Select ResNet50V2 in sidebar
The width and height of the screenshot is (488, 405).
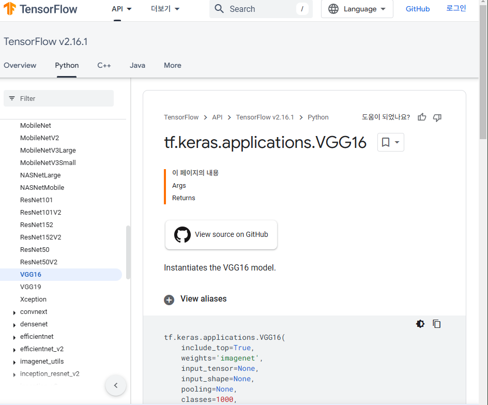click(x=39, y=262)
